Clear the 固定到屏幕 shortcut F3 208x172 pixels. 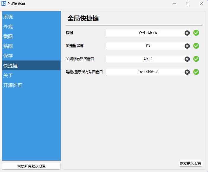point(187,46)
